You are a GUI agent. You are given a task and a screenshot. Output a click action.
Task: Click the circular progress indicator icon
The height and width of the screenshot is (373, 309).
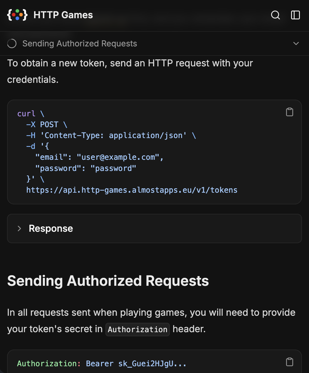pyautogui.click(x=12, y=43)
